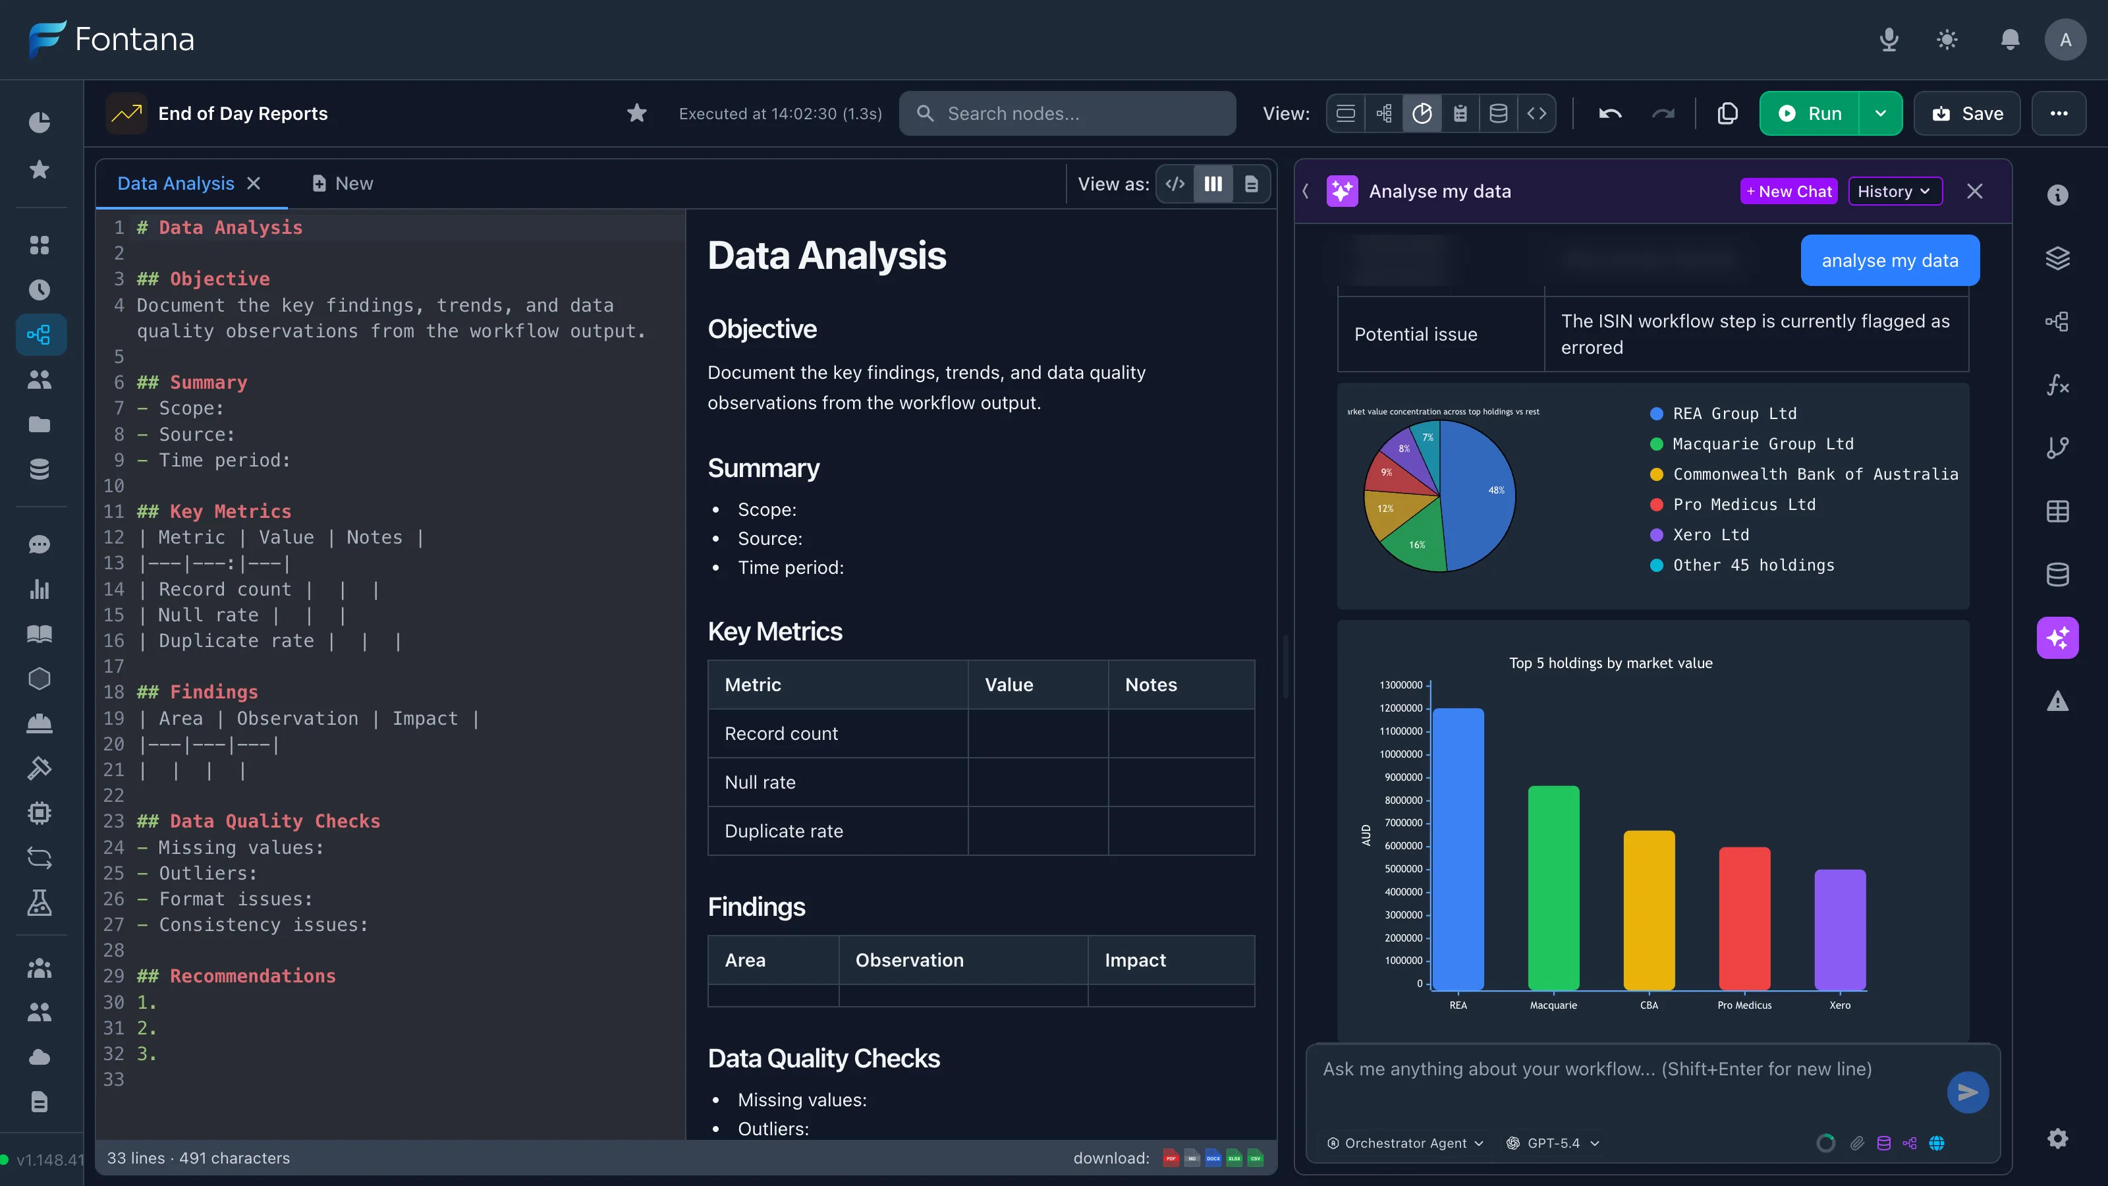Switch to the node graph view
The height and width of the screenshot is (1186, 2108).
[x=1384, y=113]
